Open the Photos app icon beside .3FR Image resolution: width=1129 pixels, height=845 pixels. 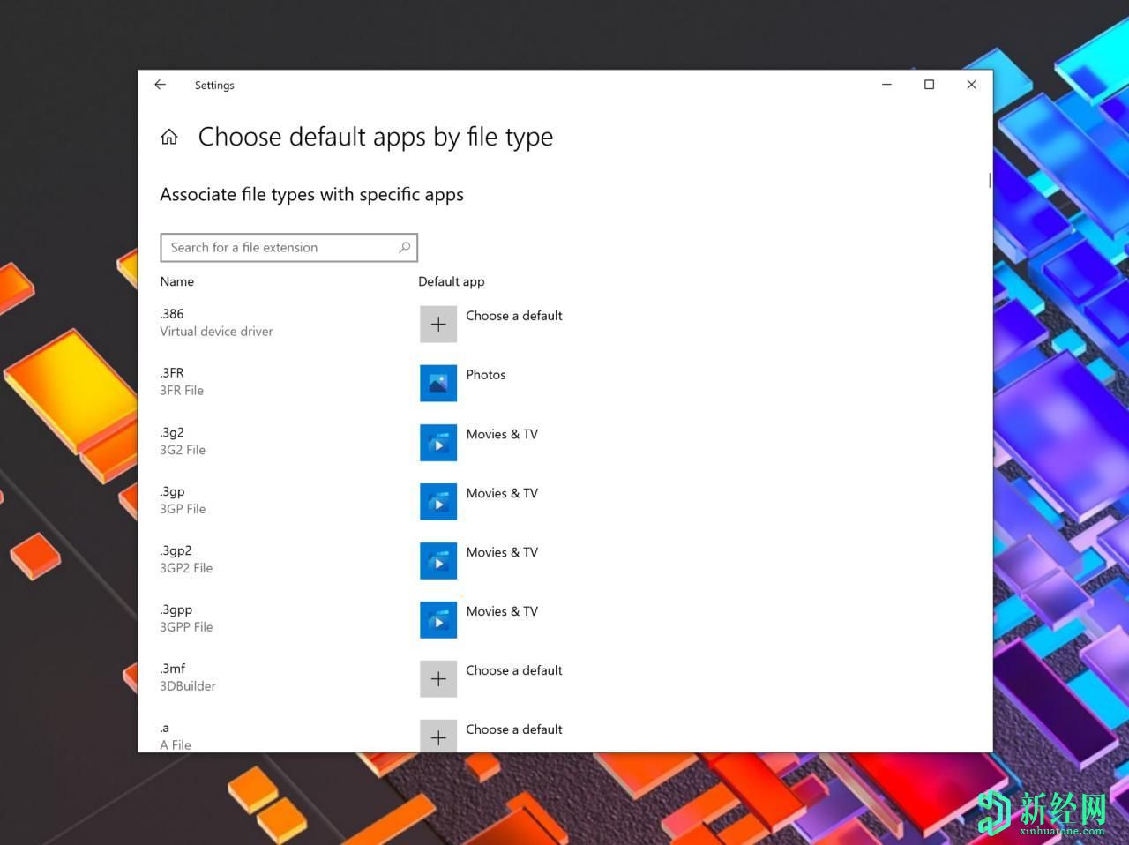[x=438, y=383]
